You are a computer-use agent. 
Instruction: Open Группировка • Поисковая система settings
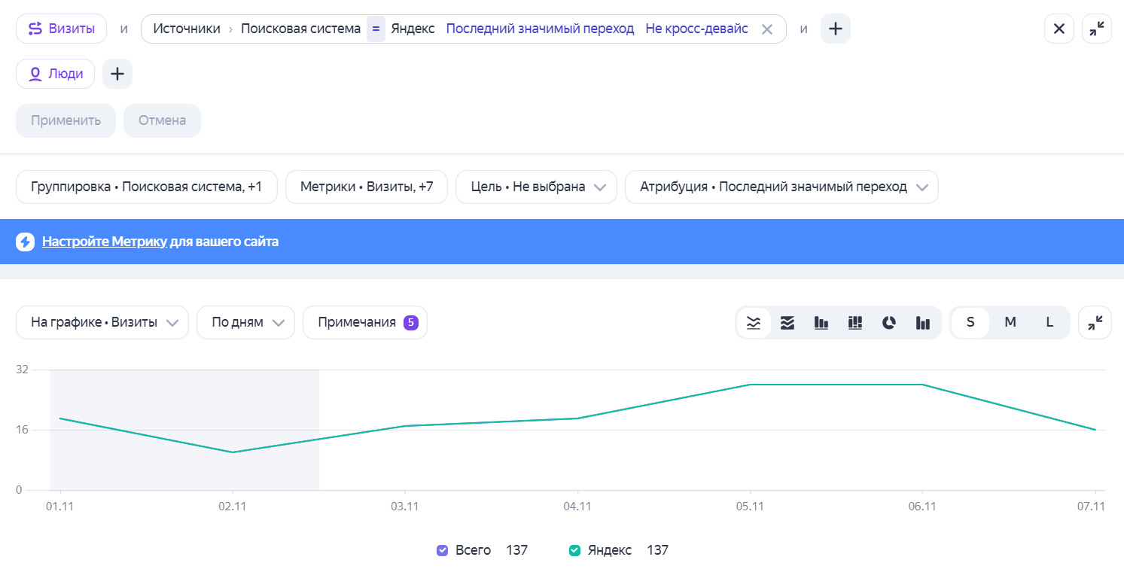click(147, 187)
